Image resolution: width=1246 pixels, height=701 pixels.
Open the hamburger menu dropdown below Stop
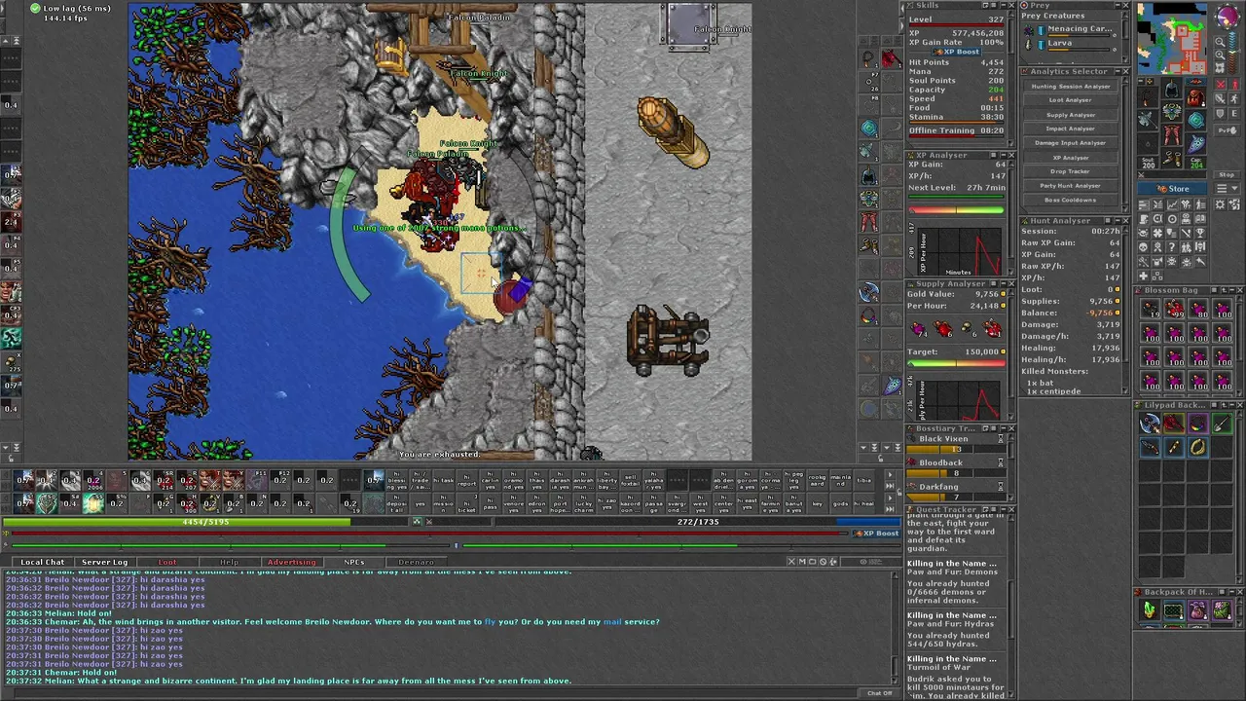click(1228, 188)
